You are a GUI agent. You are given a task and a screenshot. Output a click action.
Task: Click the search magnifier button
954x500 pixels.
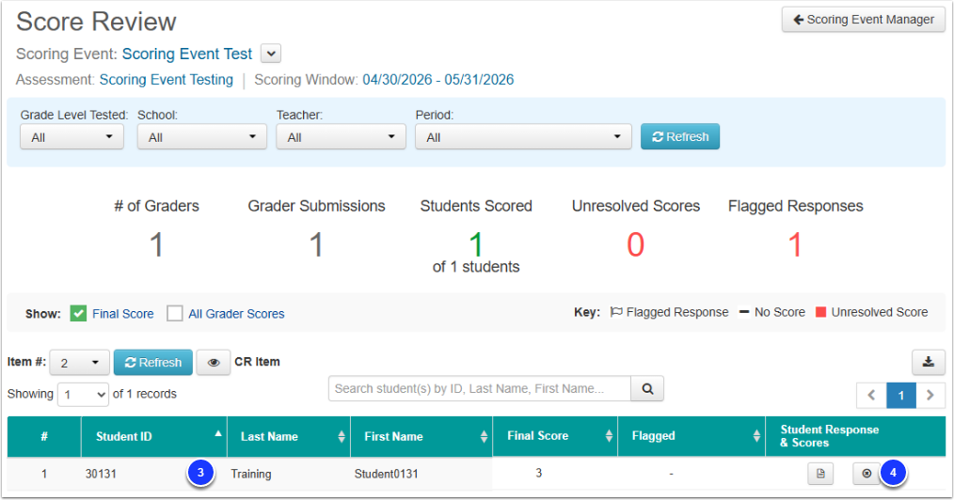click(647, 389)
